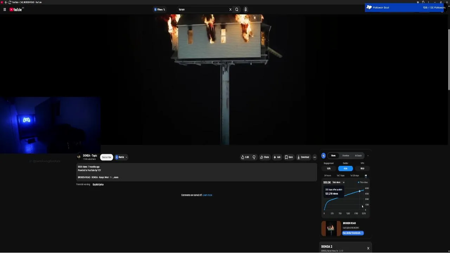Click the 60.3 VPH value
This screenshot has width=450, height=253.
362,168
